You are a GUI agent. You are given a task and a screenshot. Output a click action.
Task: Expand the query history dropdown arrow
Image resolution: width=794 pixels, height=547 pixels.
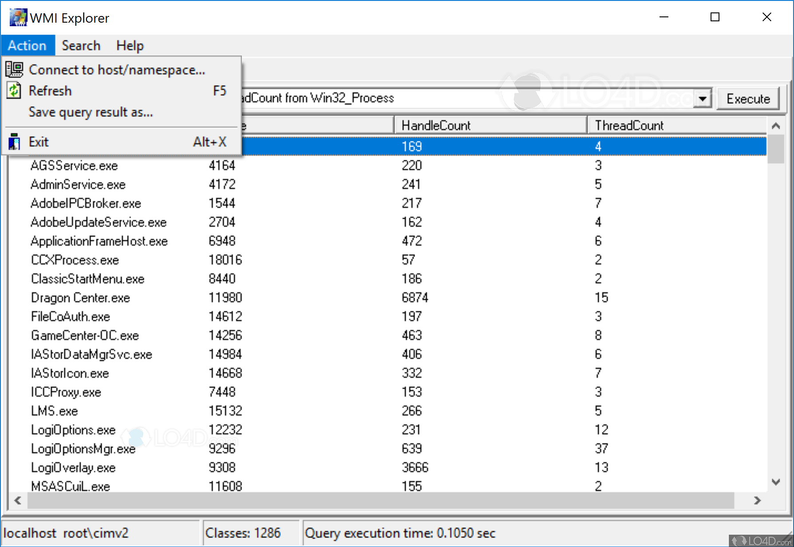703,98
